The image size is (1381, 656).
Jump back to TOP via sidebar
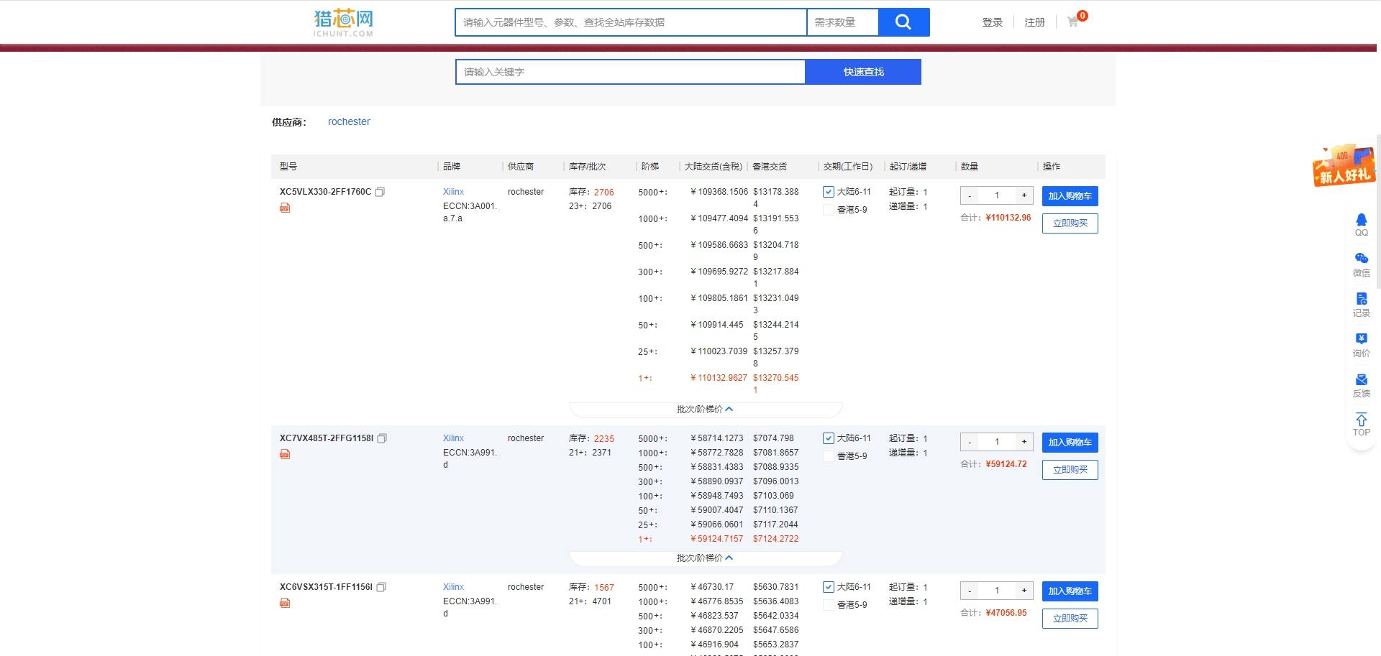[x=1362, y=425]
